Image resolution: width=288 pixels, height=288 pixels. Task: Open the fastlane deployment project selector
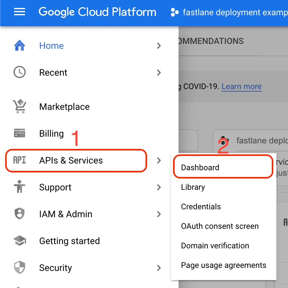[229, 12]
